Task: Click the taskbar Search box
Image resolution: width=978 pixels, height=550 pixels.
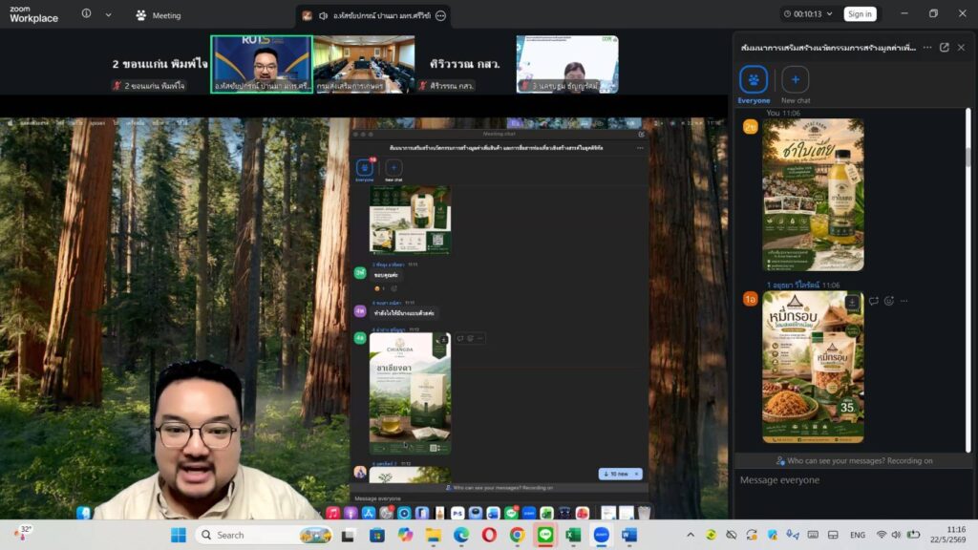Action: [265, 535]
